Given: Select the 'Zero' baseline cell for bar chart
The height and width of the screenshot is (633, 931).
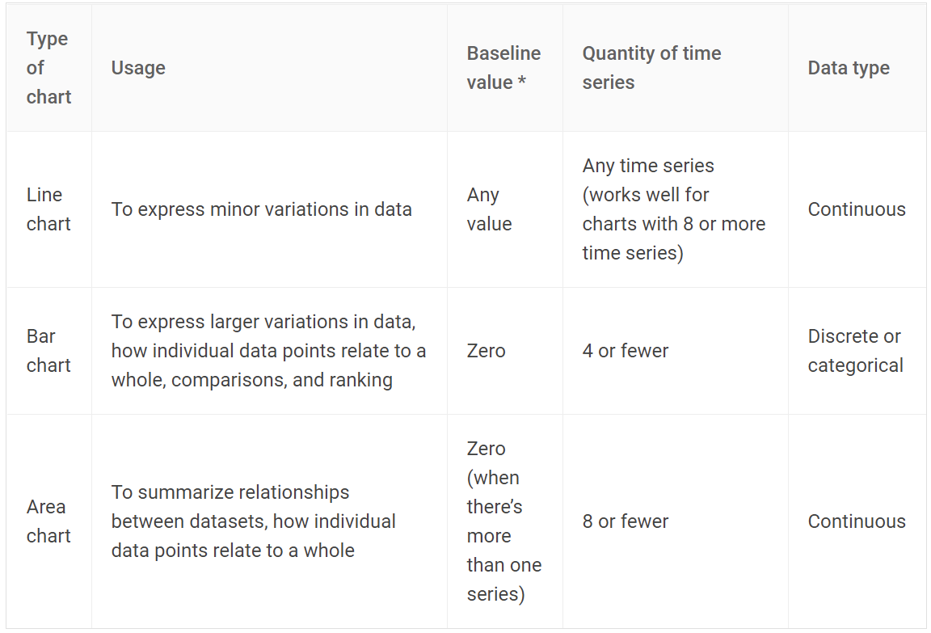Looking at the screenshot, I should [x=504, y=350].
